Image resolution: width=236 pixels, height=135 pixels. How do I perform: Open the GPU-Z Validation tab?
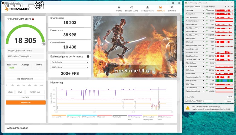point(211,7)
